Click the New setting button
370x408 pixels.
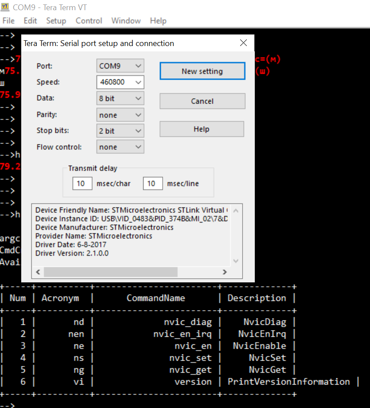203,71
